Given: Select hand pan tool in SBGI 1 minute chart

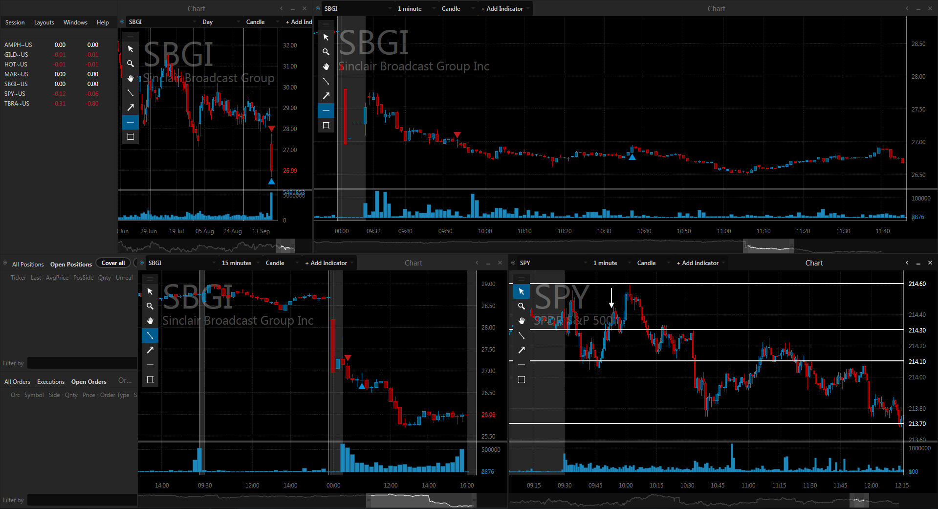Looking at the screenshot, I should (x=326, y=66).
